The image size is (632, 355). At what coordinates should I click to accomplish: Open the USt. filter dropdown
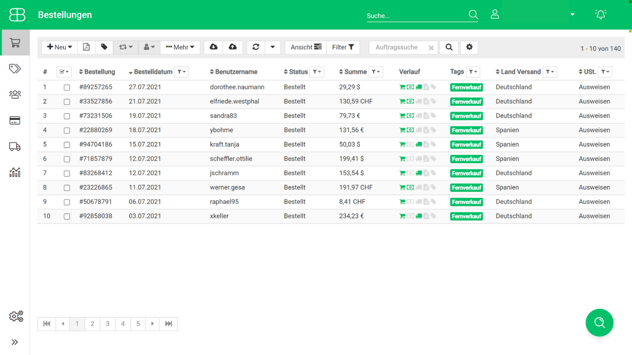coord(605,72)
